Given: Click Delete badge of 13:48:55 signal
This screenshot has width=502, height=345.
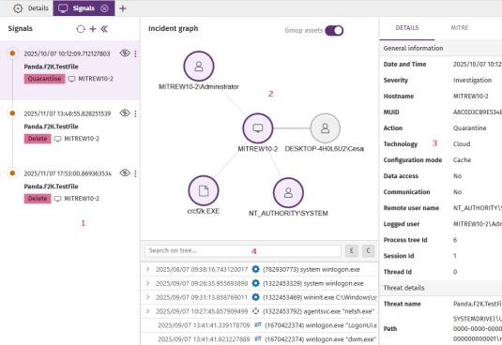Looking at the screenshot, I should tap(38, 139).
